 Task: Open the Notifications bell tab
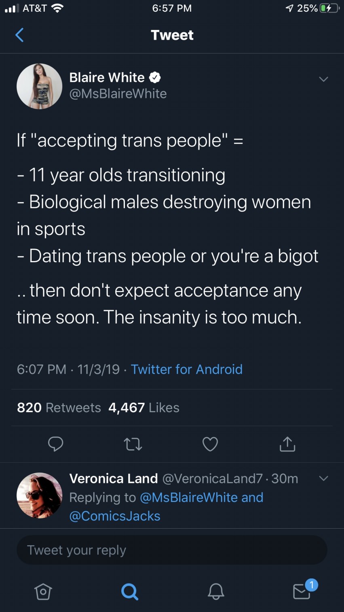215,592
